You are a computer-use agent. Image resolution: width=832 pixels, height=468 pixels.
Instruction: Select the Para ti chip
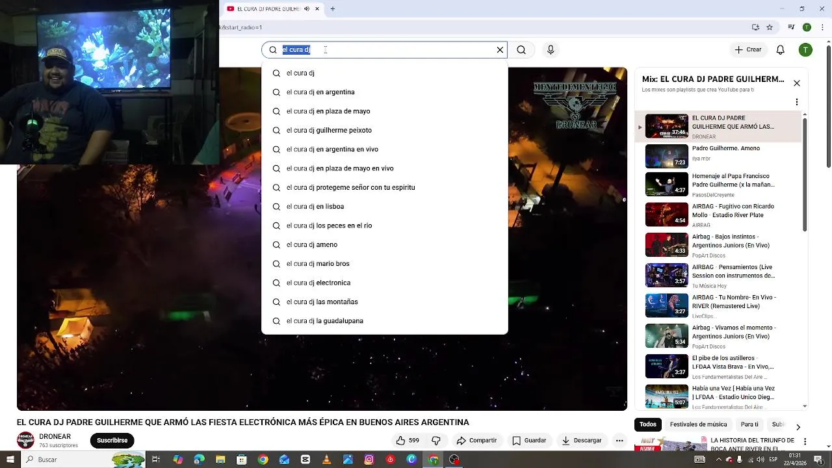pyautogui.click(x=749, y=424)
